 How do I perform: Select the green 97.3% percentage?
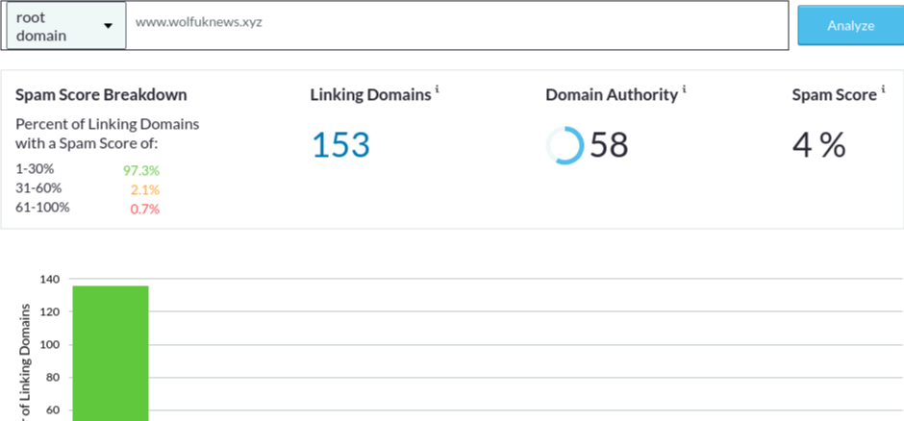[x=140, y=170]
